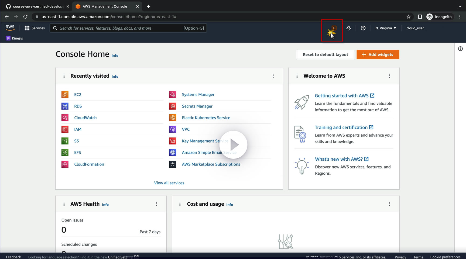Open the Terms footer link
The height and width of the screenshot is (259, 466).
[x=418, y=257]
